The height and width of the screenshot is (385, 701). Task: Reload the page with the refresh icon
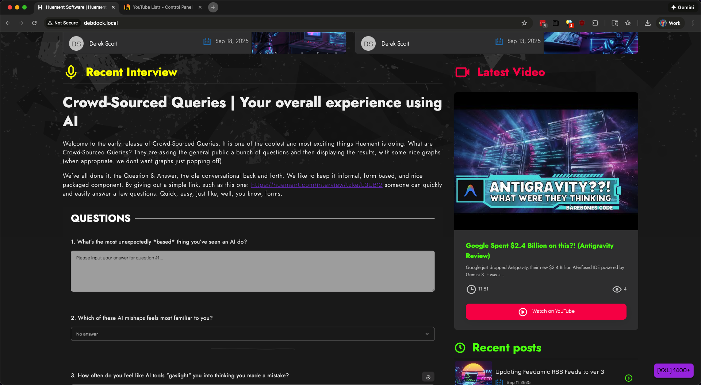[x=34, y=23]
